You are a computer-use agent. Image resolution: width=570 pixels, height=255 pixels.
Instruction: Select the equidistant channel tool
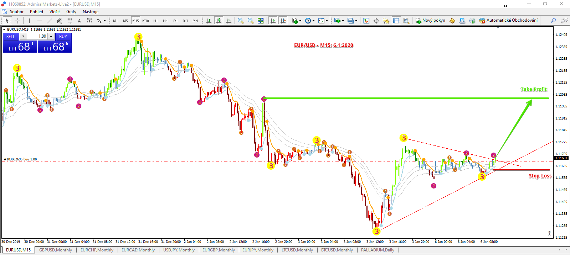pos(59,21)
